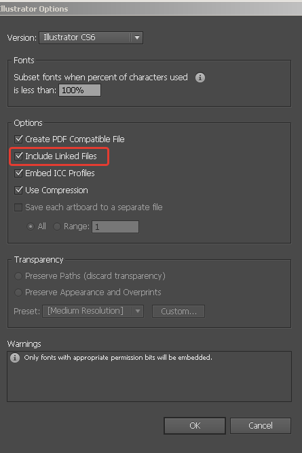Click the Custom... transparency button
This screenshot has height=453, width=302.
[x=178, y=311]
